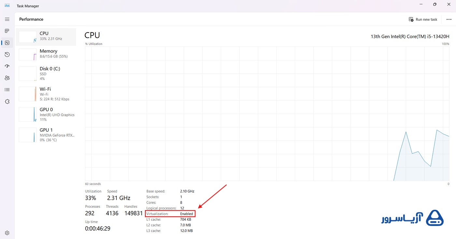Click the Virtualization Enabled value
456x239 pixels.
[x=187, y=214]
